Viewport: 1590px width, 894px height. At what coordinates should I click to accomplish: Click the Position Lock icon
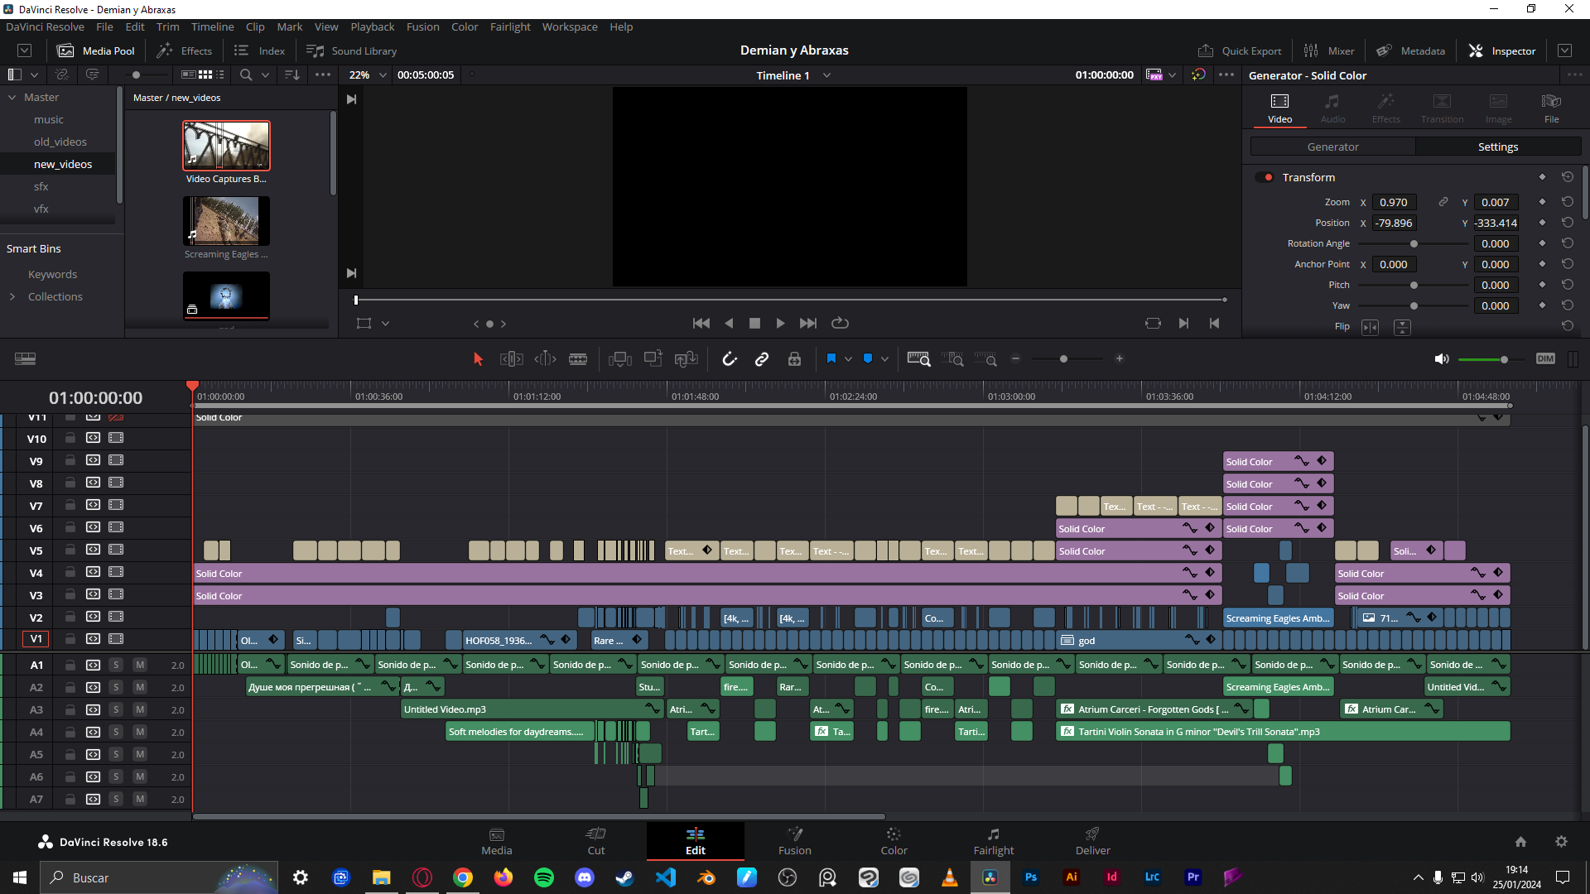click(x=794, y=359)
